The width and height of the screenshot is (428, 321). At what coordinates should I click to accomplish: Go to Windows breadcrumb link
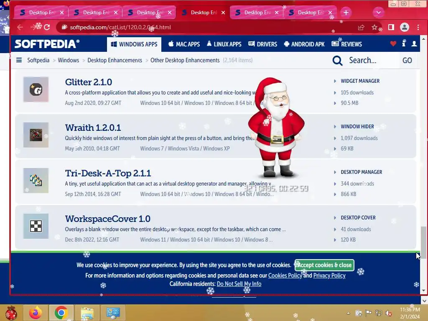(x=68, y=60)
